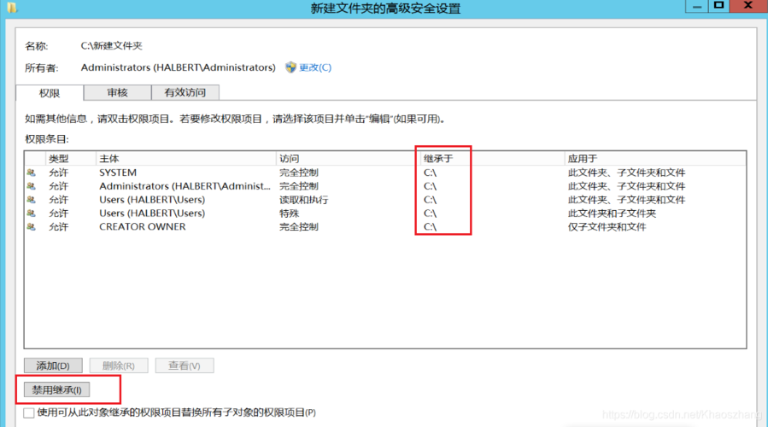Select the SYSTEM principal entry
The image size is (768, 427).
pyautogui.click(x=118, y=173)
